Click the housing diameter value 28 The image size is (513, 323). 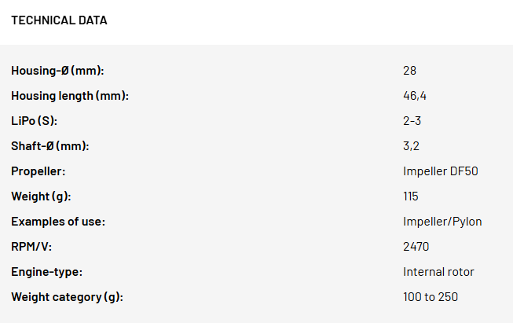(x=409, y=71)
